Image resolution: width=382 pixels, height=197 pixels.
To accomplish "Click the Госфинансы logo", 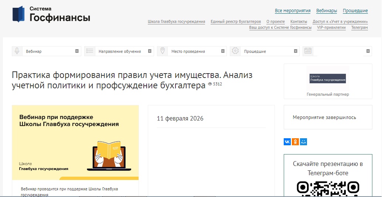I will tap(51, 14).
